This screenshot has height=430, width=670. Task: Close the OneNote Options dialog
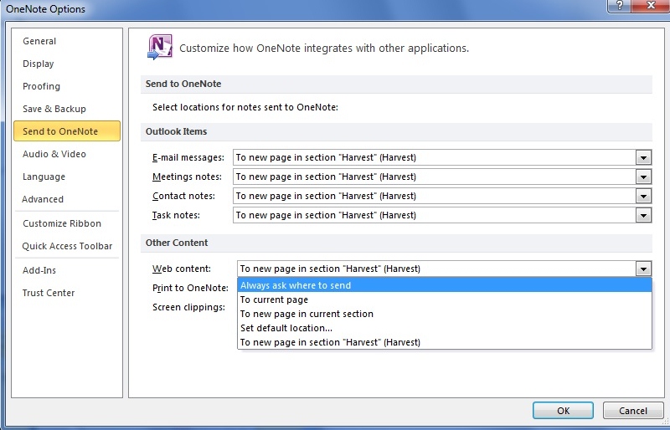tap(651, 6)
